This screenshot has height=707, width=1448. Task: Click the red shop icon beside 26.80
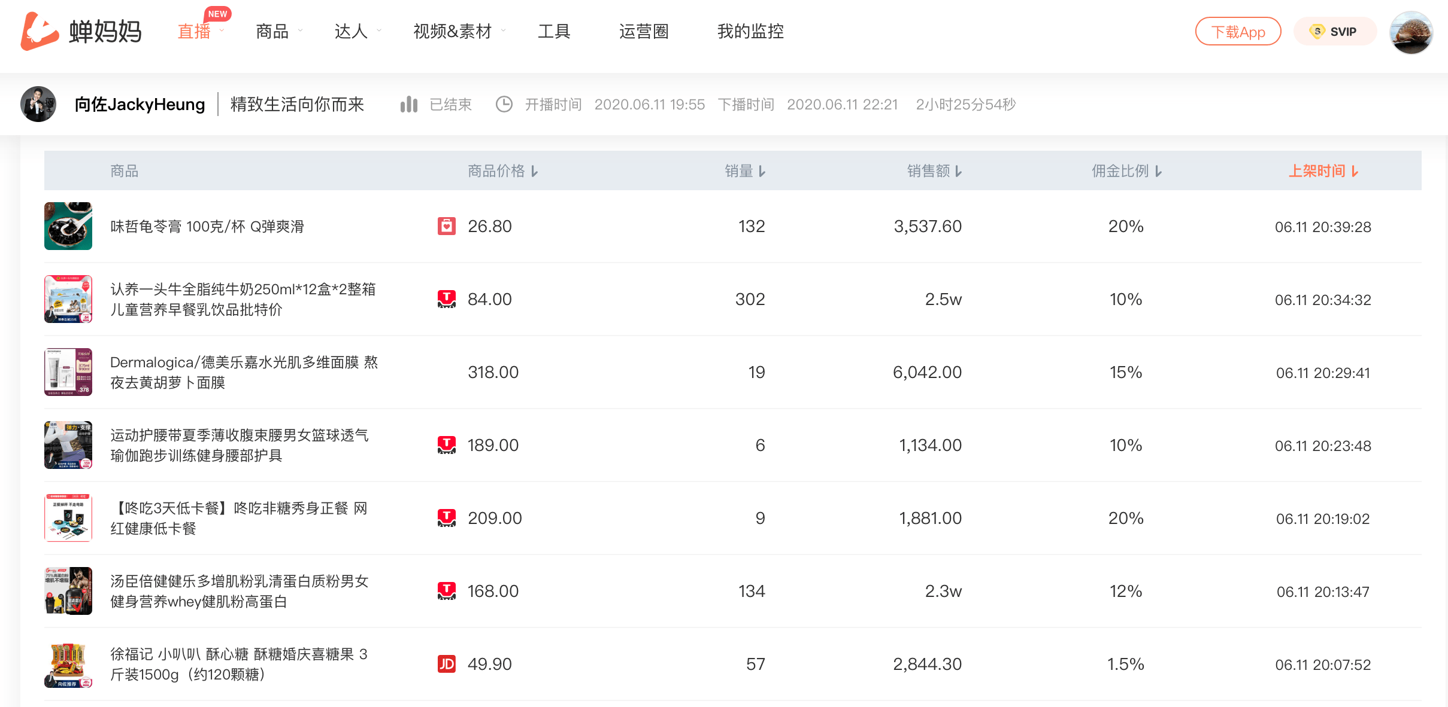pyautogui.click(x=447, y=226)
